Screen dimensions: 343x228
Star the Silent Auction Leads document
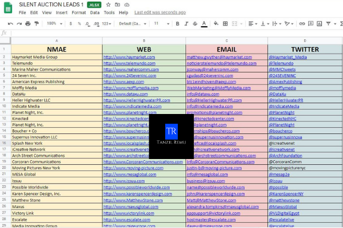[x=107, y=5]
